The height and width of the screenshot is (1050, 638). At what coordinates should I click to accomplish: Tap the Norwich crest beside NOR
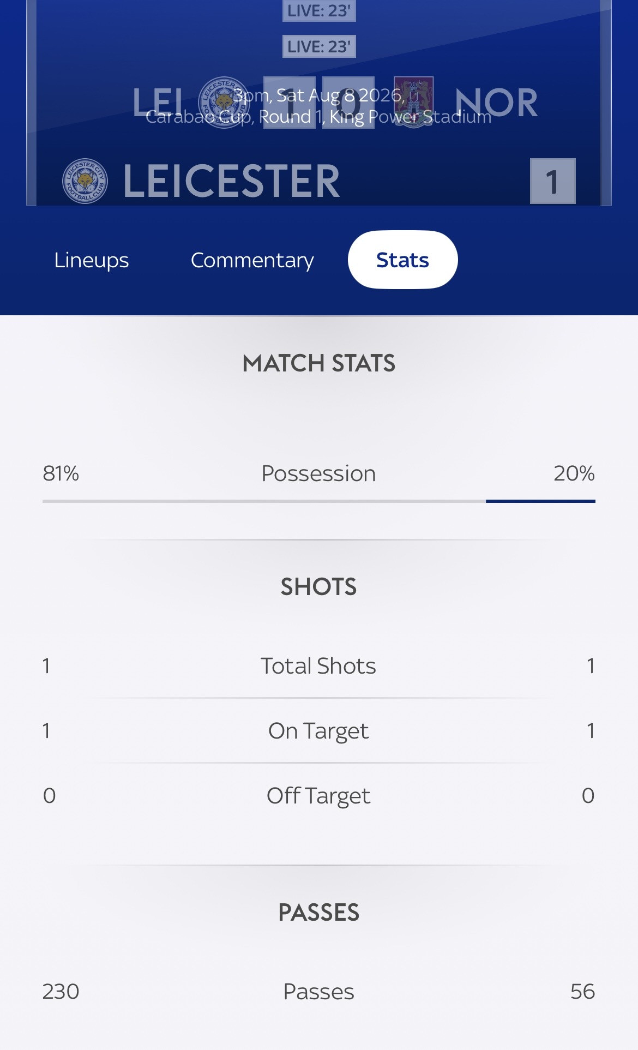click(x=414, y=103)
